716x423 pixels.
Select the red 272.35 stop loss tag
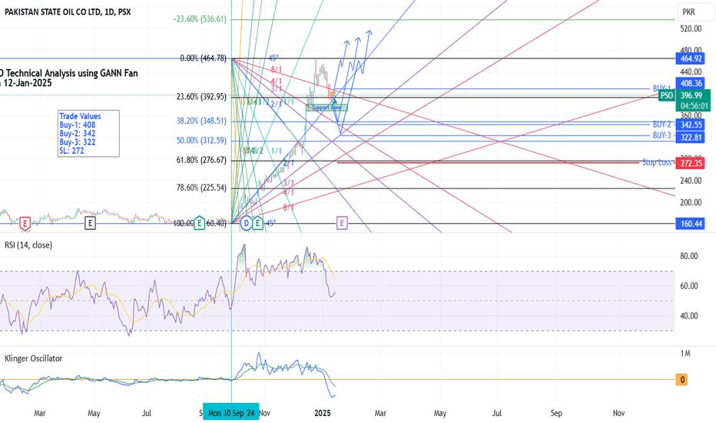coord(691,163)
